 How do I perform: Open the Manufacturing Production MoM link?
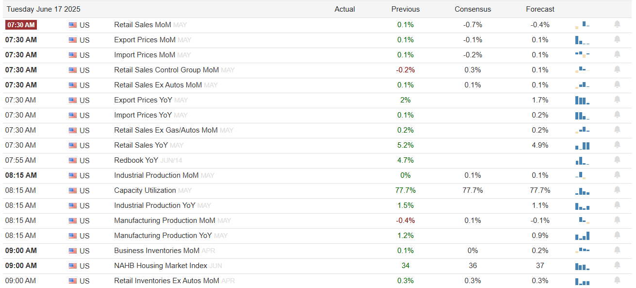point(164,220)
